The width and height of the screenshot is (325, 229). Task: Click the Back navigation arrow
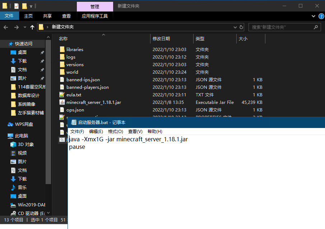tap(6, 27)
